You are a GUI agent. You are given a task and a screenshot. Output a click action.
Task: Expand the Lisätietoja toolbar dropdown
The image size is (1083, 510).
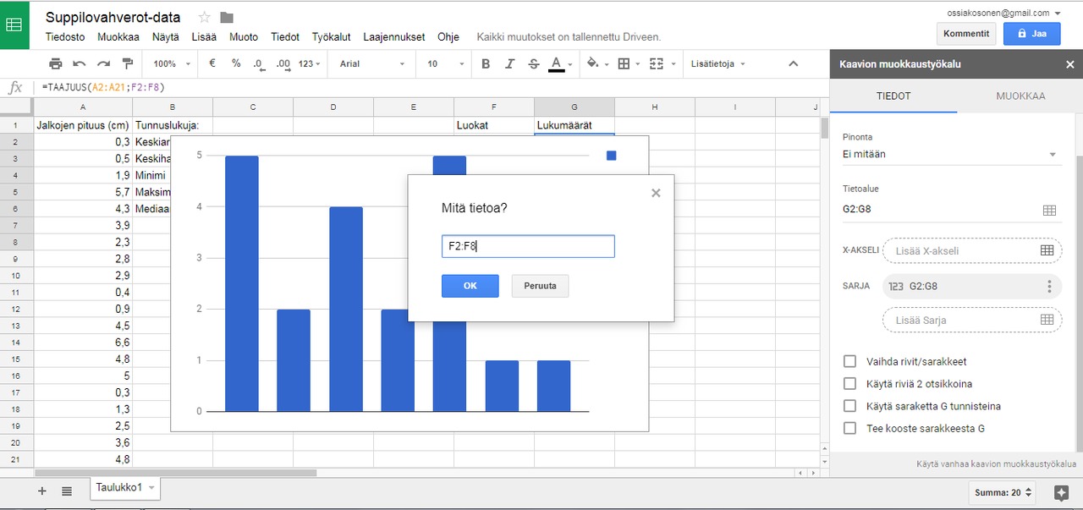coord(718,63)
